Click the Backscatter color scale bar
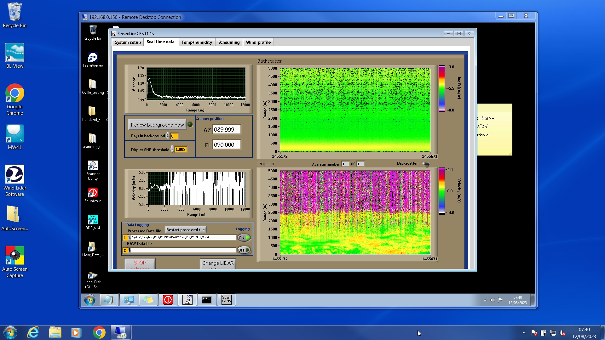605x340 pixels. point(441,88)
